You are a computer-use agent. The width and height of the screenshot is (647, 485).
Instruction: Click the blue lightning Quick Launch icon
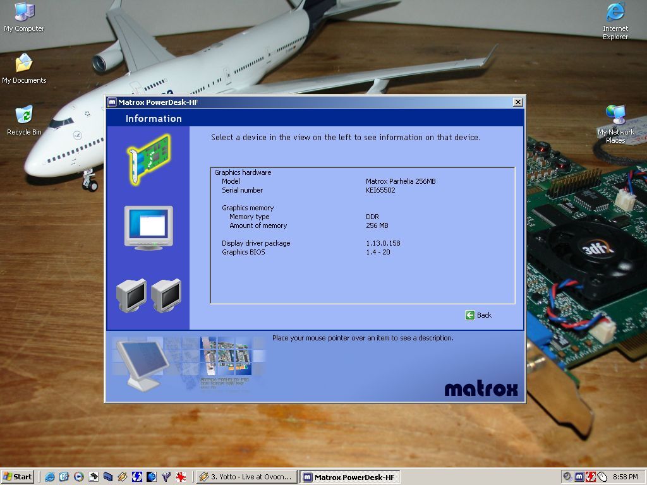pos(136,477)
